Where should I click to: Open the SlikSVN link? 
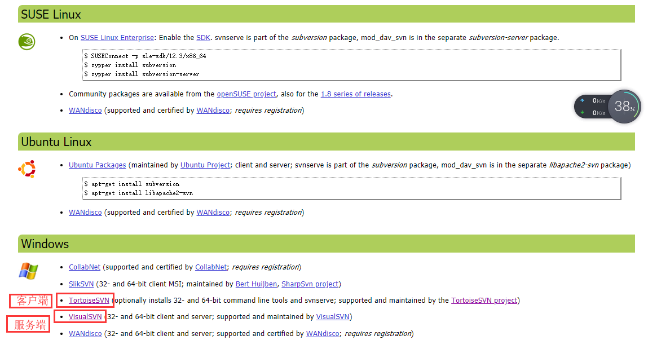pos(81,284)
